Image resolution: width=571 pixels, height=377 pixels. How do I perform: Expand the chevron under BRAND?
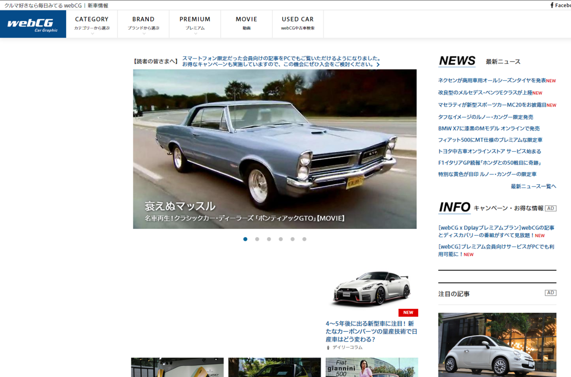click(x=143, y=33)
